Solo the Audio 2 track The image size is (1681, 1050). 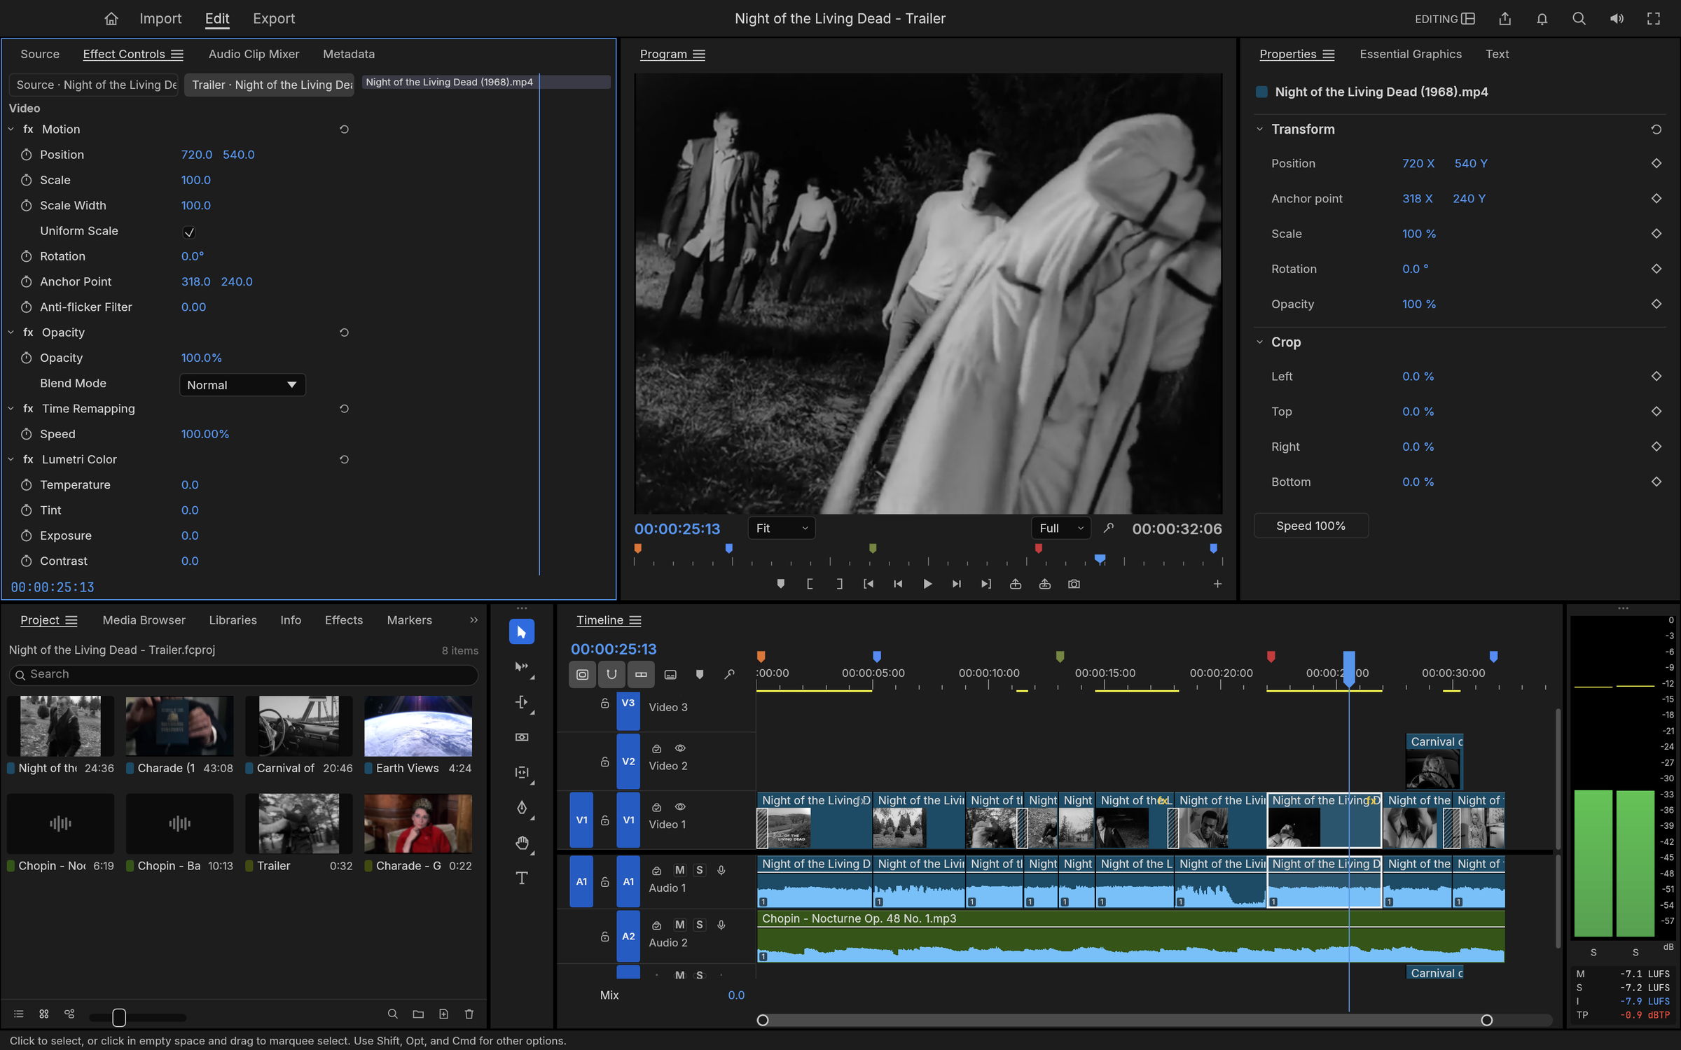point(699,925)
